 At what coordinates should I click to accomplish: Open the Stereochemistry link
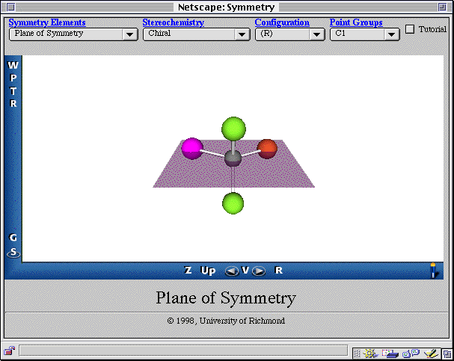click(173, 22)
